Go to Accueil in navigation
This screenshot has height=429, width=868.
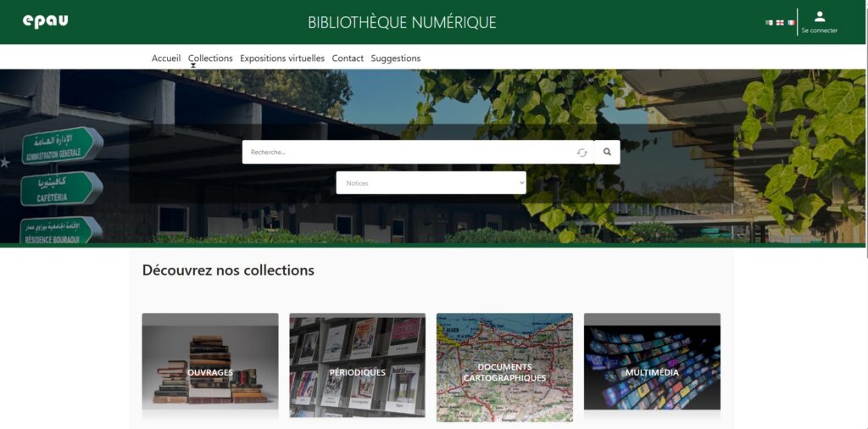click(x=166, y=58)
